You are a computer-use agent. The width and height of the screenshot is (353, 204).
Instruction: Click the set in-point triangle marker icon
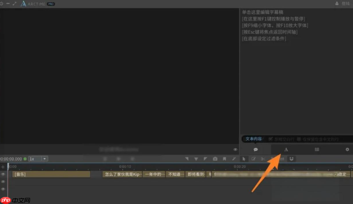point(187,159)
